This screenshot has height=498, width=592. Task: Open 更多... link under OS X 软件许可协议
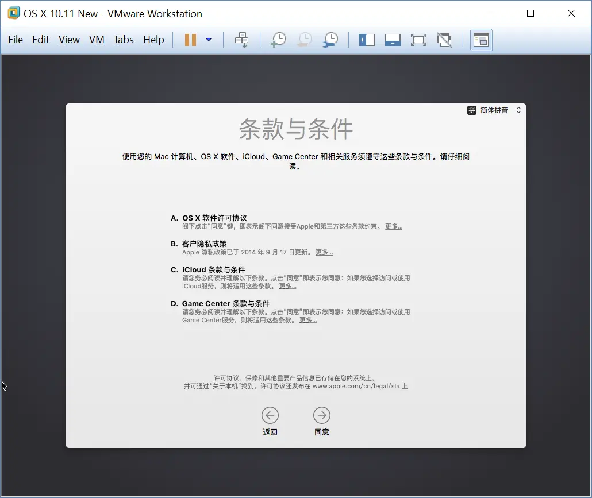tap(393, 226)
